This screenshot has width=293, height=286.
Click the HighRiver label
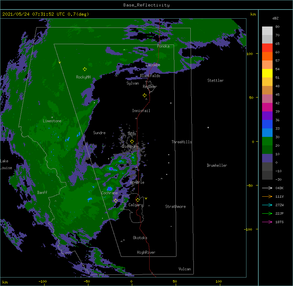pos(146,252)
